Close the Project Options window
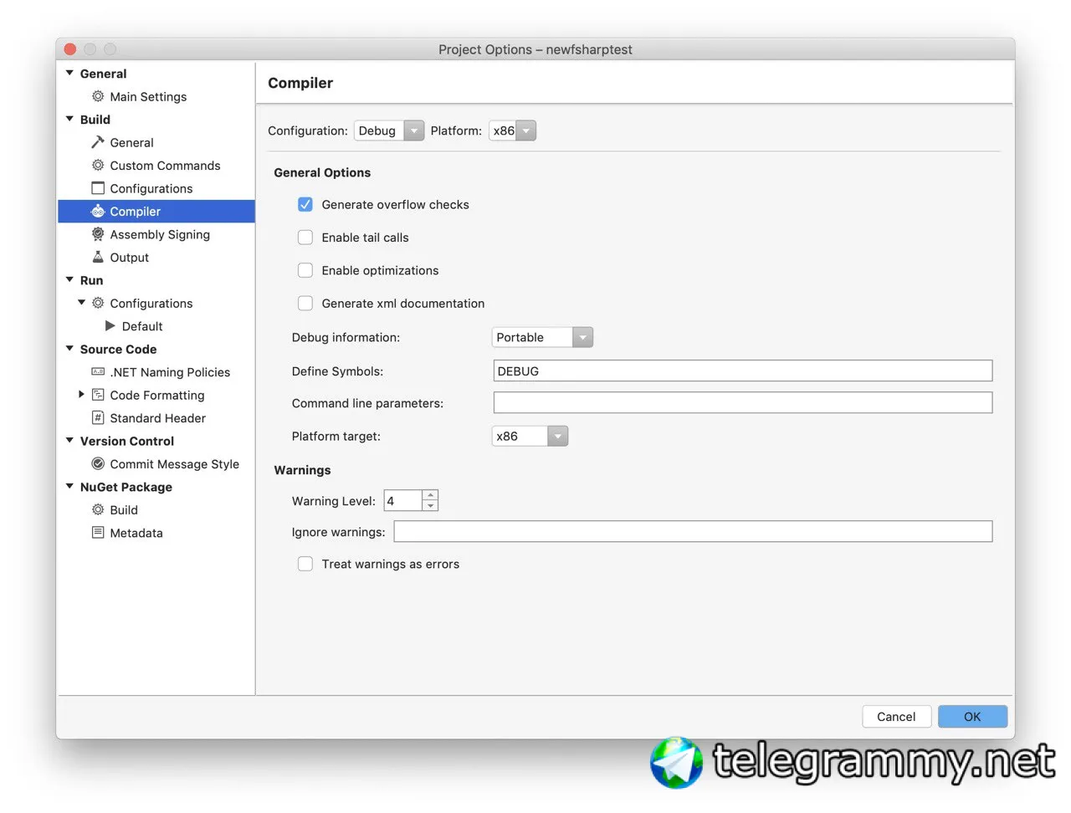This screenshot has height=813, width=1071. click(x=70, y=49)
